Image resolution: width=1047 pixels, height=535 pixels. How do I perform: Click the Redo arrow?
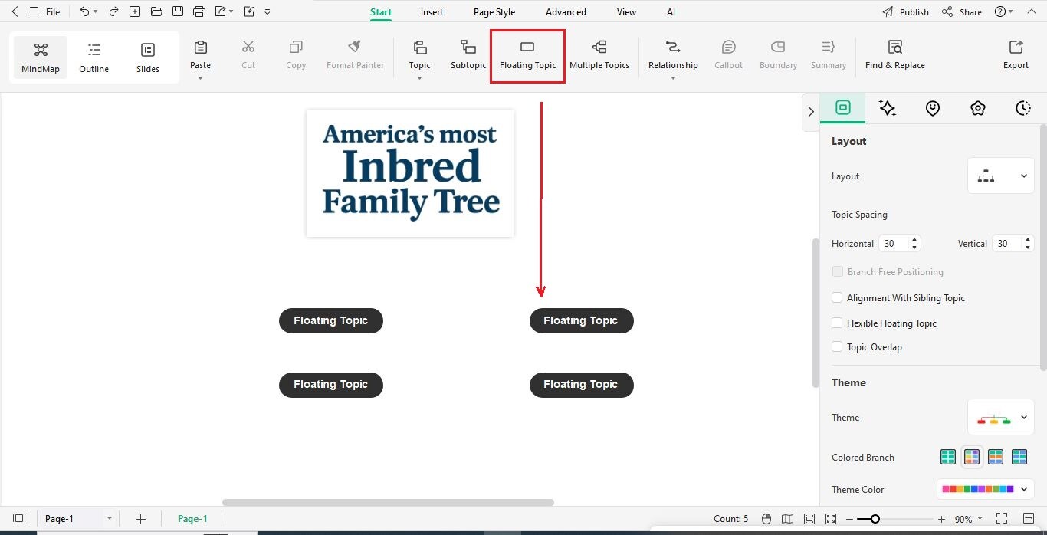(x=113, y=11)
